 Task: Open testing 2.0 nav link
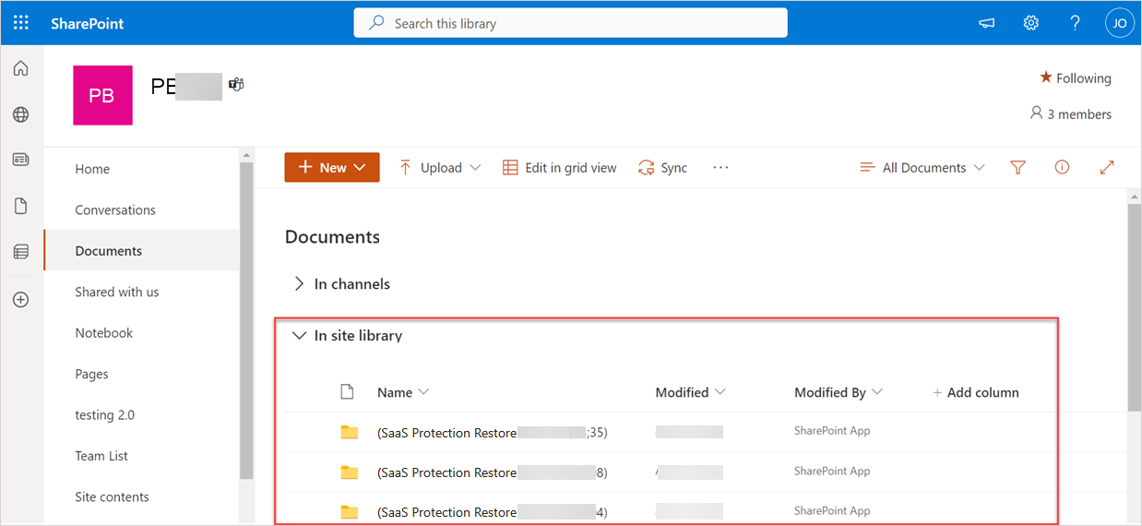pyautogui.click(x=104, y=415)
